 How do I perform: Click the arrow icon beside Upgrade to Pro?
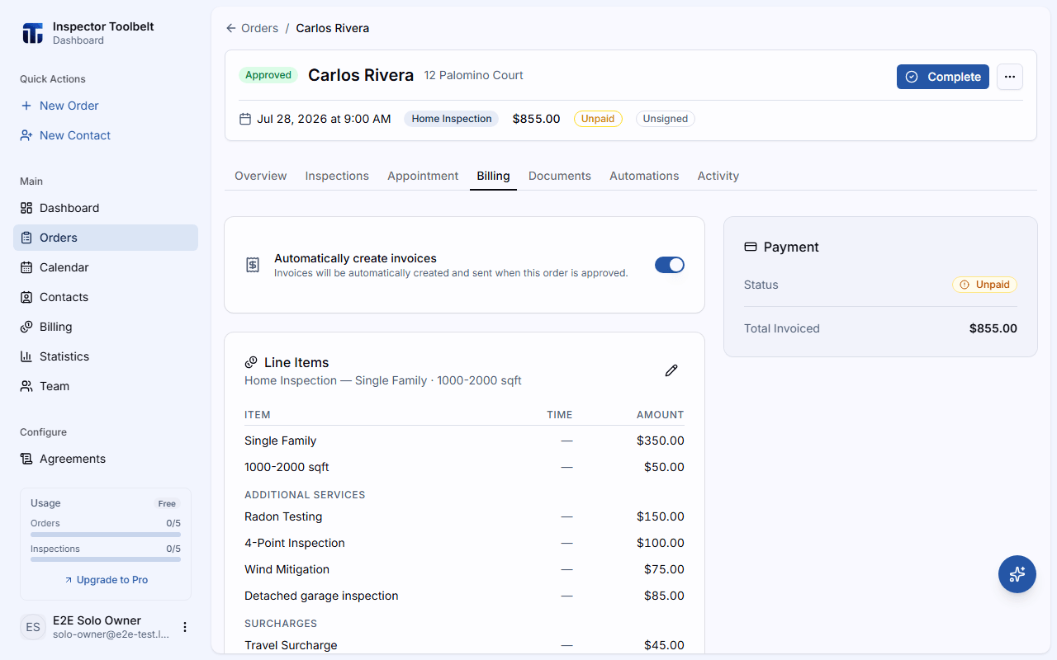click(x=69, y=580)
